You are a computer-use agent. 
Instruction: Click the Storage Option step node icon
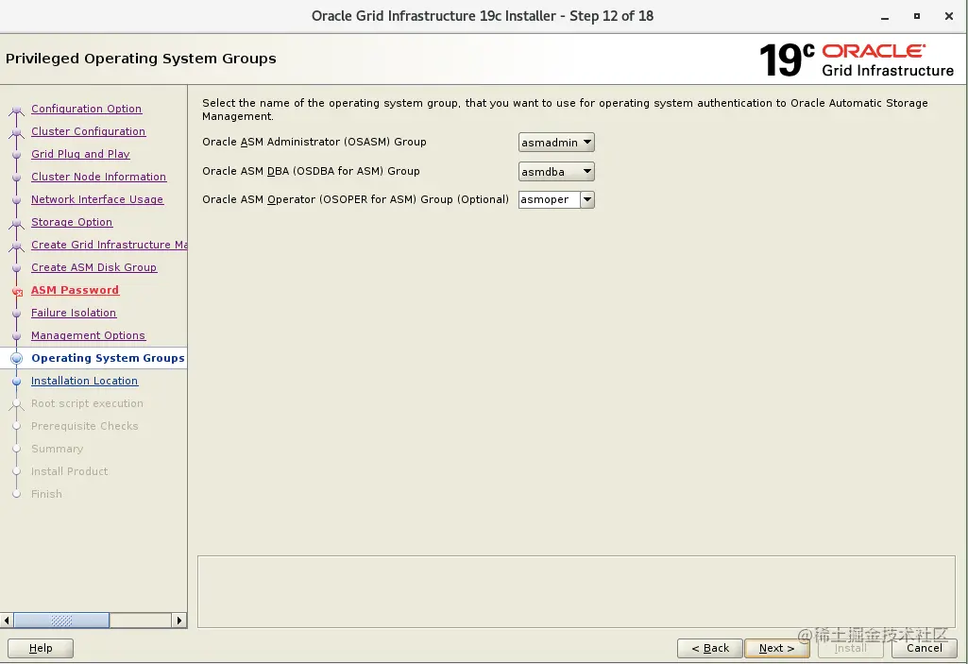click(17, 224)
